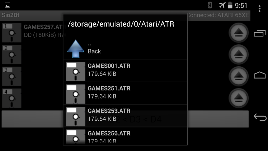Click the floppy icon beside GAMES001.ATR
The width and height of the screenshot is (268, 151).
(x=75, y=71)
